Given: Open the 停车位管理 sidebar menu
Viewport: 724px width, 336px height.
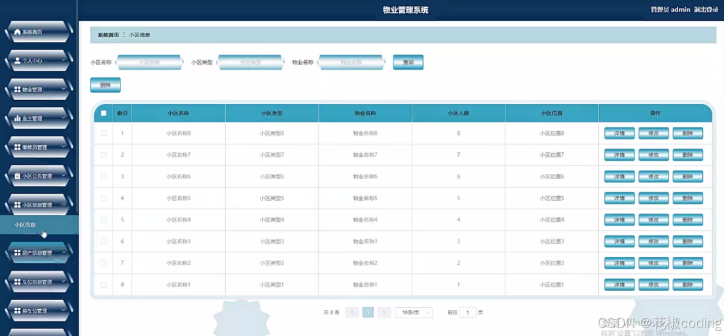Looking at the screenshot, I should [39, 311].
